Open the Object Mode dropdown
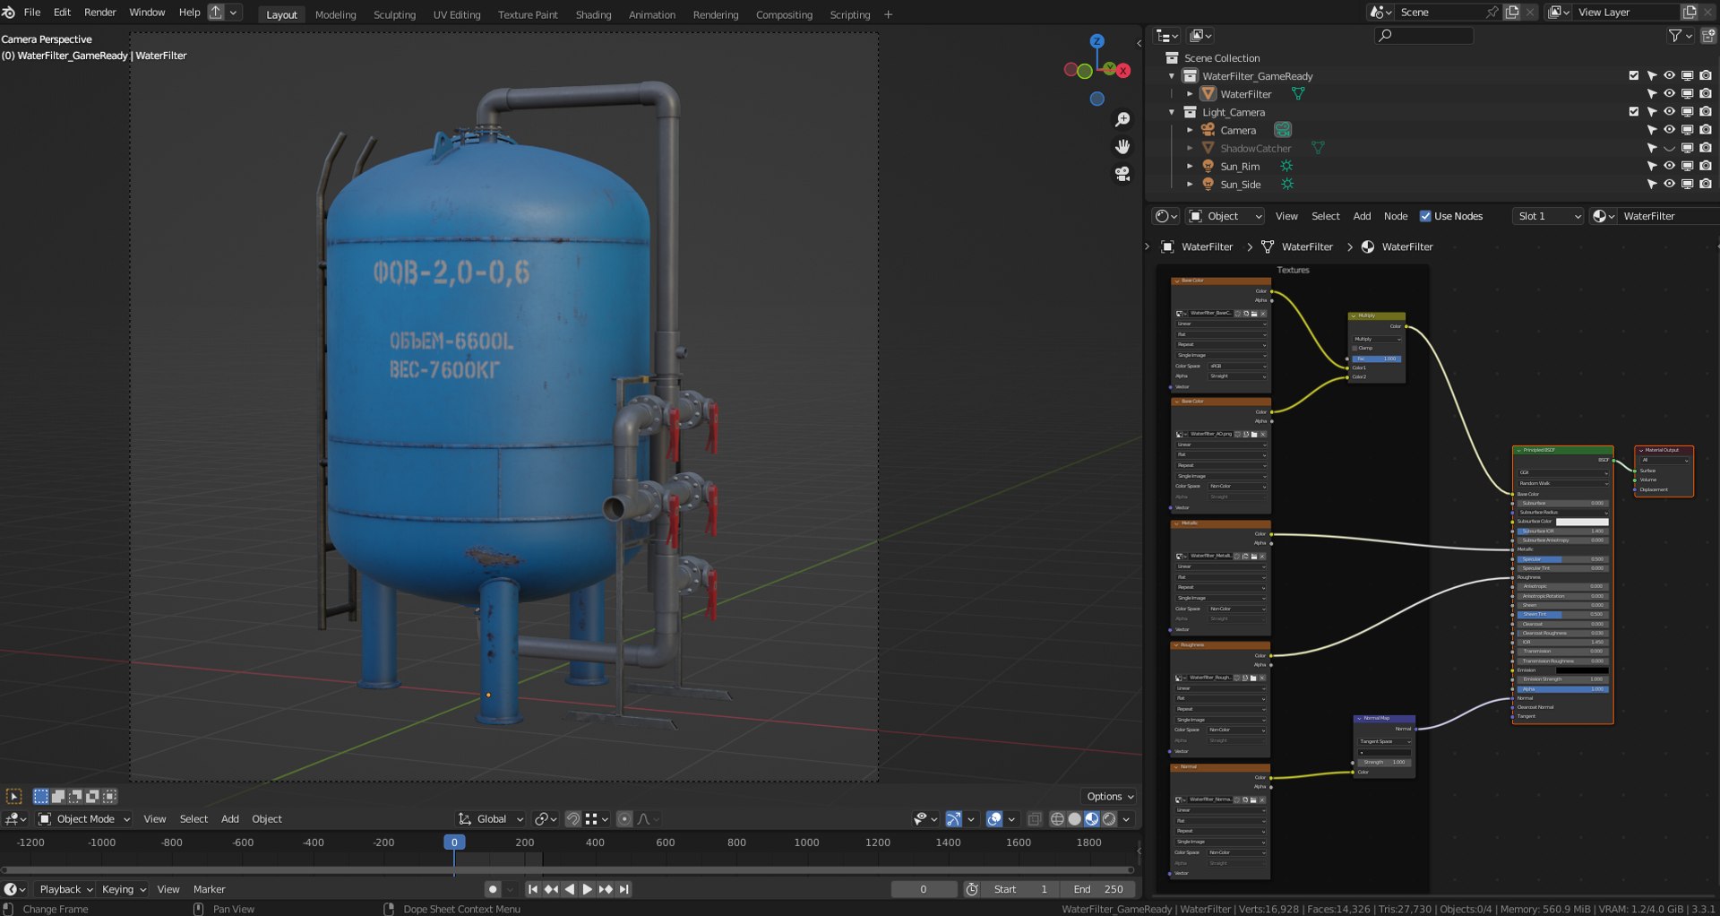Image resolution: width=1720 pixels, height=916 pixels. point(84,819)
